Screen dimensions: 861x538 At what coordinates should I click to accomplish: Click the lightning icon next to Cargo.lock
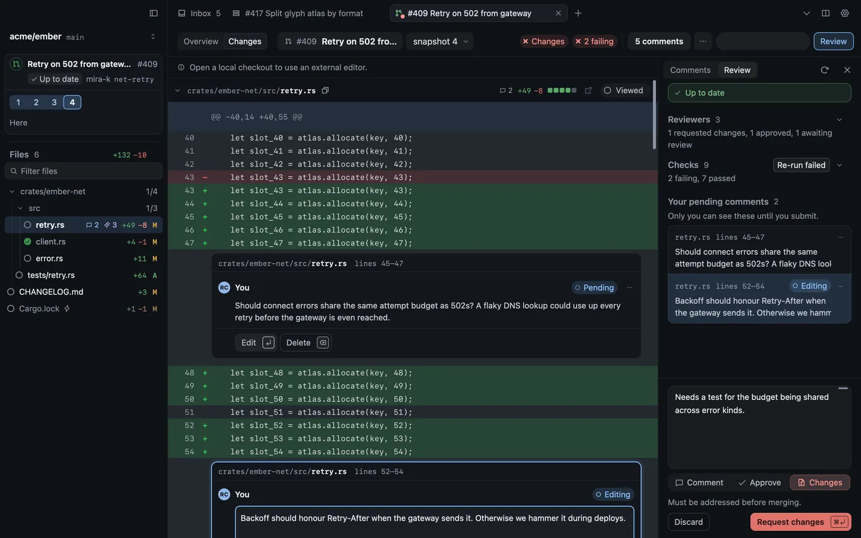pyautogui.click(x=67, y=309)
